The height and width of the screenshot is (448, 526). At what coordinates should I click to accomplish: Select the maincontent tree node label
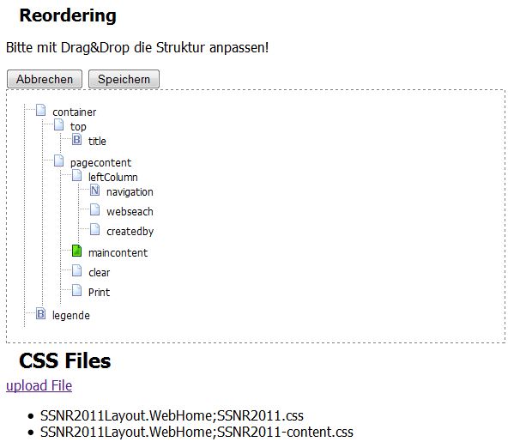[118, 253]
